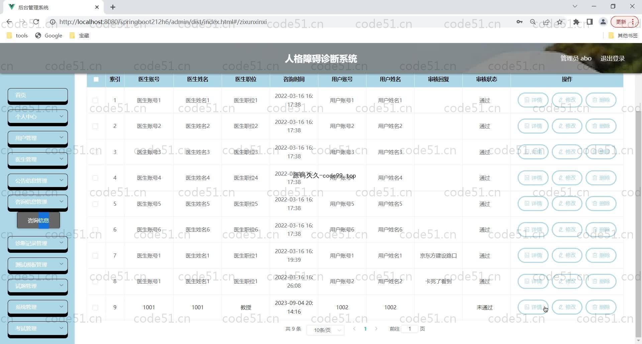This screenshot has height=344, width=642.
Task: Click the address bar URL
Action: coord(163,22)
